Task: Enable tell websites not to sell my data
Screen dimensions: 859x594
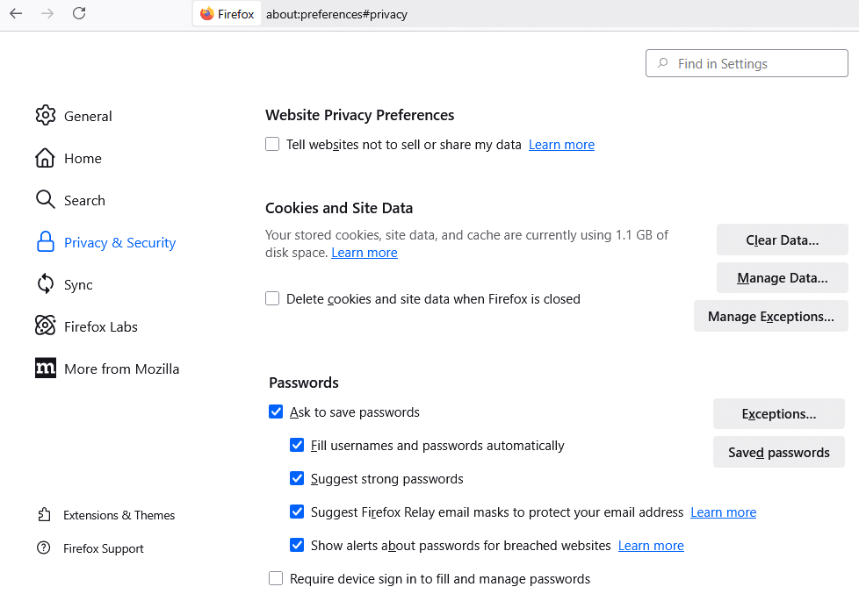Action: pos(272,144)
